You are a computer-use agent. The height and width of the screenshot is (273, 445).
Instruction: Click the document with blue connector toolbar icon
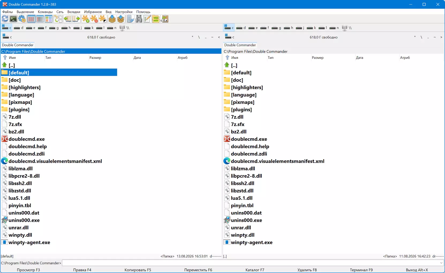point(130,19)
